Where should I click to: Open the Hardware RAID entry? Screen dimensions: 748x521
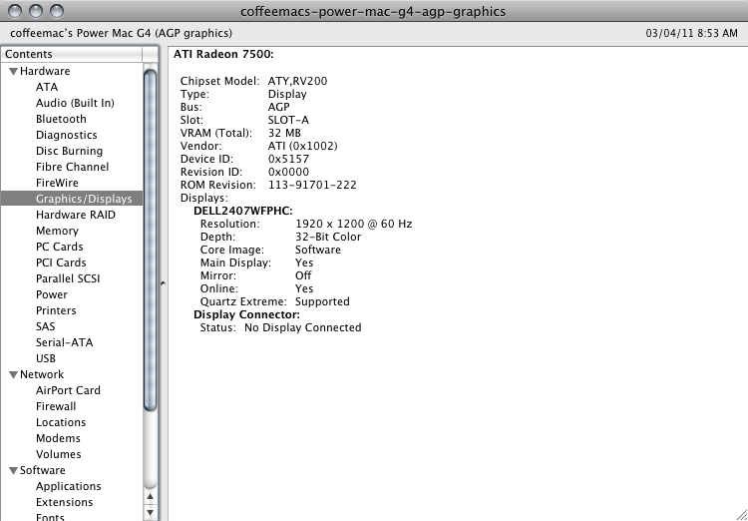pyautogui.click(x=76, y=215)
